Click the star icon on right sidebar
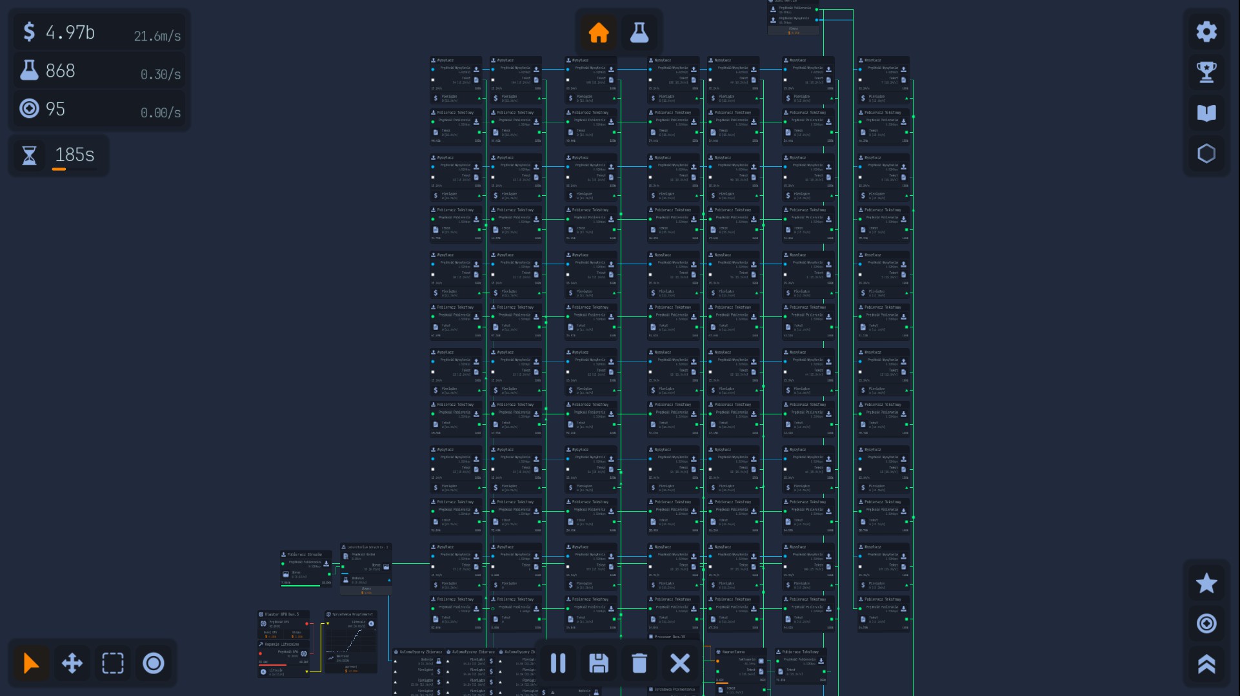 pyautogui.click(x=1206, y=583)
